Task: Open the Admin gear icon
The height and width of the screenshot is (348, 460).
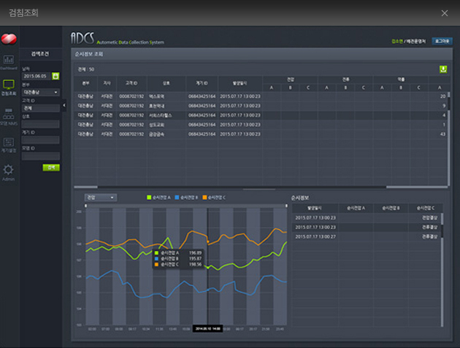Action: tap(9, 171)
